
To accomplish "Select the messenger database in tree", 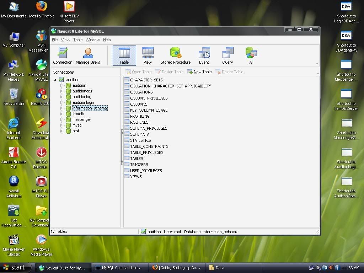I will pos(81,119).
